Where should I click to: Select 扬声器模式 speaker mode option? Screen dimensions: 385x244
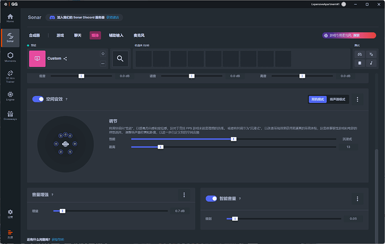pyautogui.click(x=338, y=99)
